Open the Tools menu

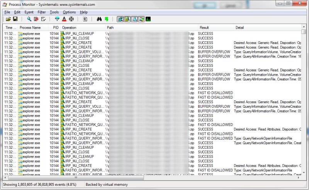(54, 12)
